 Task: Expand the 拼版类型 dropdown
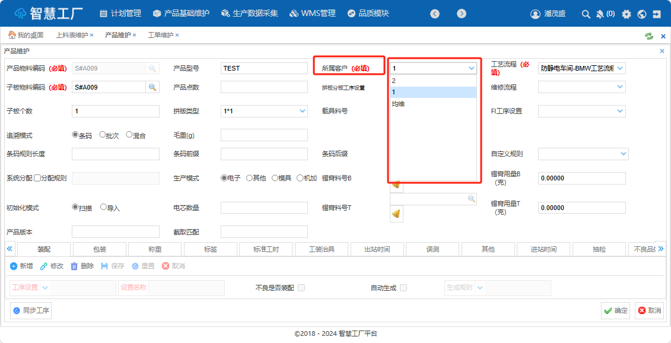point(303,111)
